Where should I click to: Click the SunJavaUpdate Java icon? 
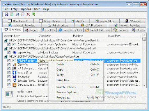click(x=14, y=85)
